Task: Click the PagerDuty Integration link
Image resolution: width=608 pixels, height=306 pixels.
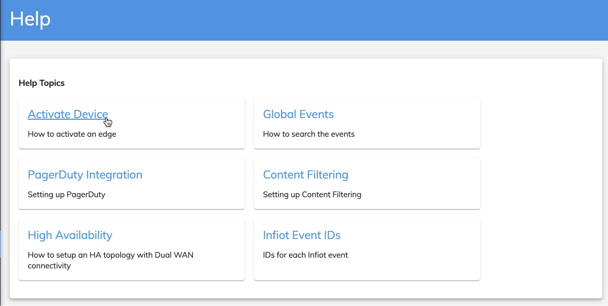Action: pos(85,175)
